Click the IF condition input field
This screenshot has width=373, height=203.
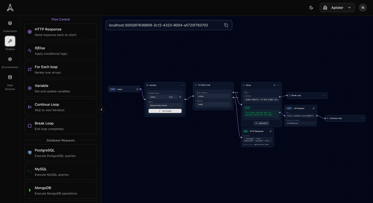261,100
